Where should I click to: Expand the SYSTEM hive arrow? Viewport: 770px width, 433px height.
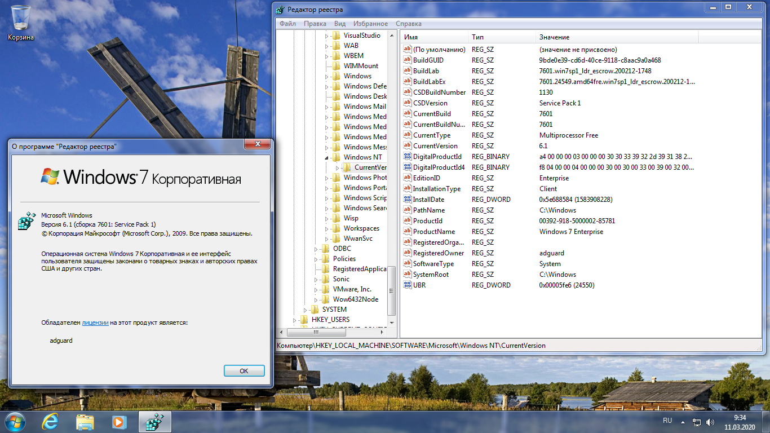point(306,310)
